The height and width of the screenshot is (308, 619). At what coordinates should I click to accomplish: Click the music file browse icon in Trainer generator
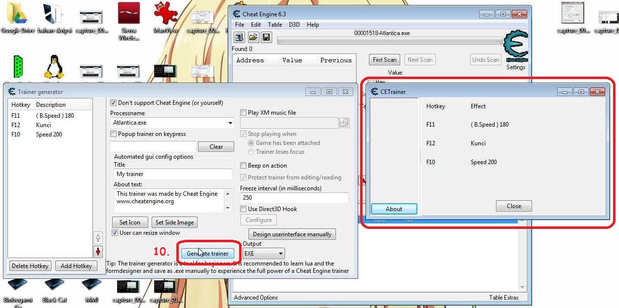click(344, 123)
